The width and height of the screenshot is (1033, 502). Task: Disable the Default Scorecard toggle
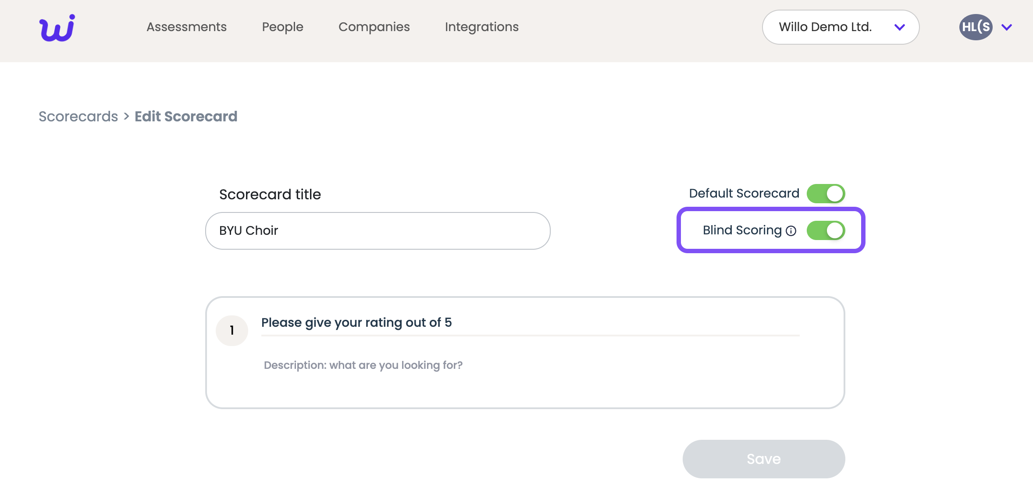point(826,194)
